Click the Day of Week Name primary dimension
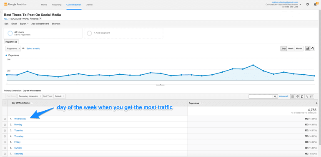 pos(32,90)
